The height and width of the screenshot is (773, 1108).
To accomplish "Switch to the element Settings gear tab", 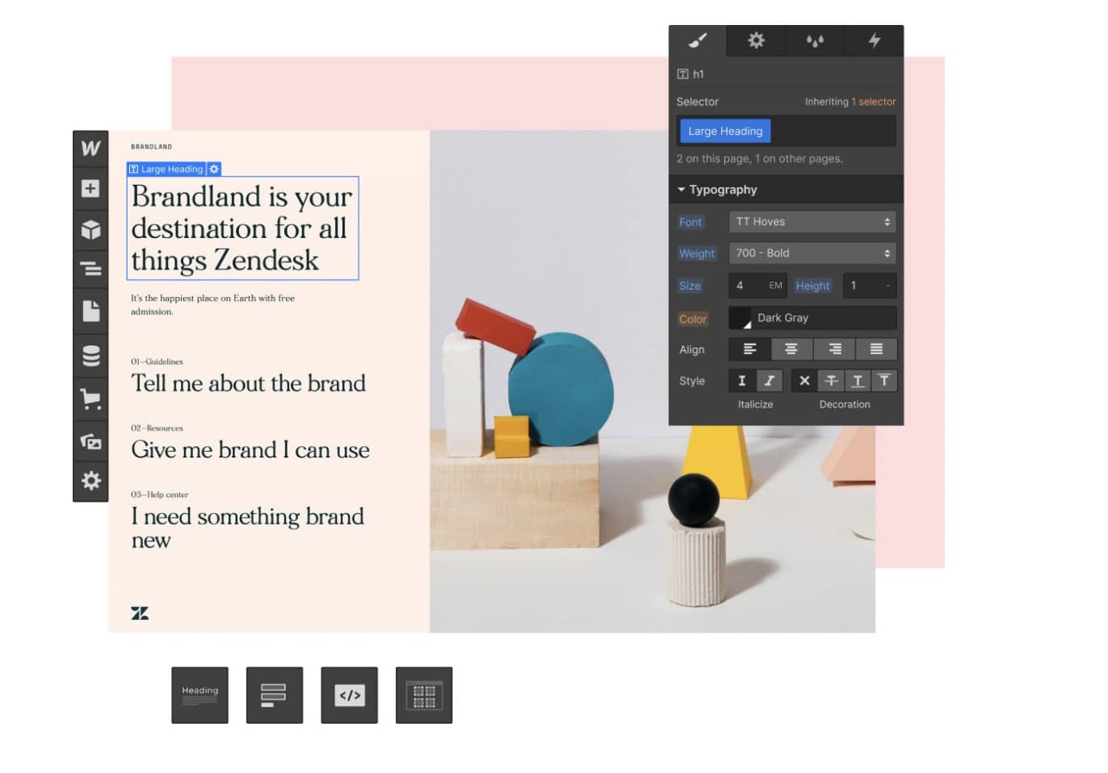I will point(756,40).
